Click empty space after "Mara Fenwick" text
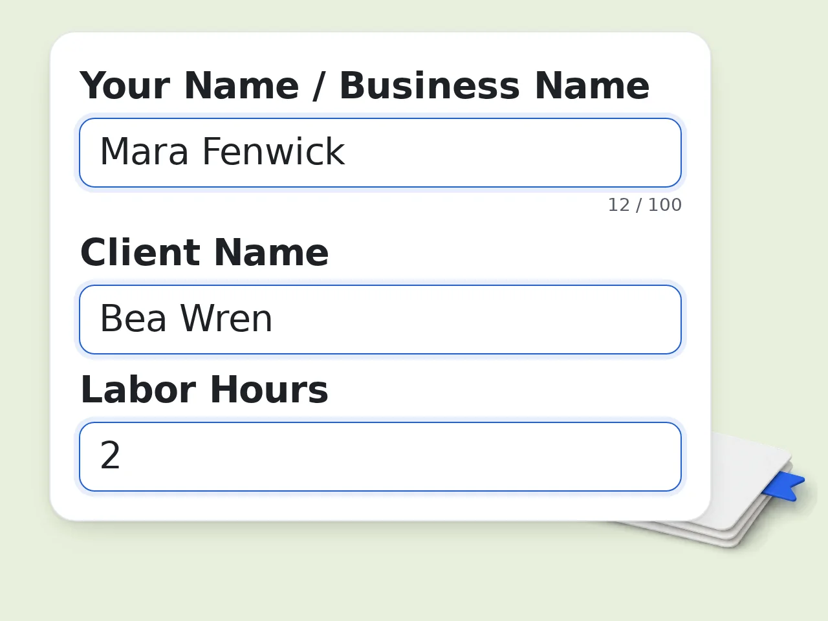The width and height of the screenshot is (828, 621). (511, 153)
